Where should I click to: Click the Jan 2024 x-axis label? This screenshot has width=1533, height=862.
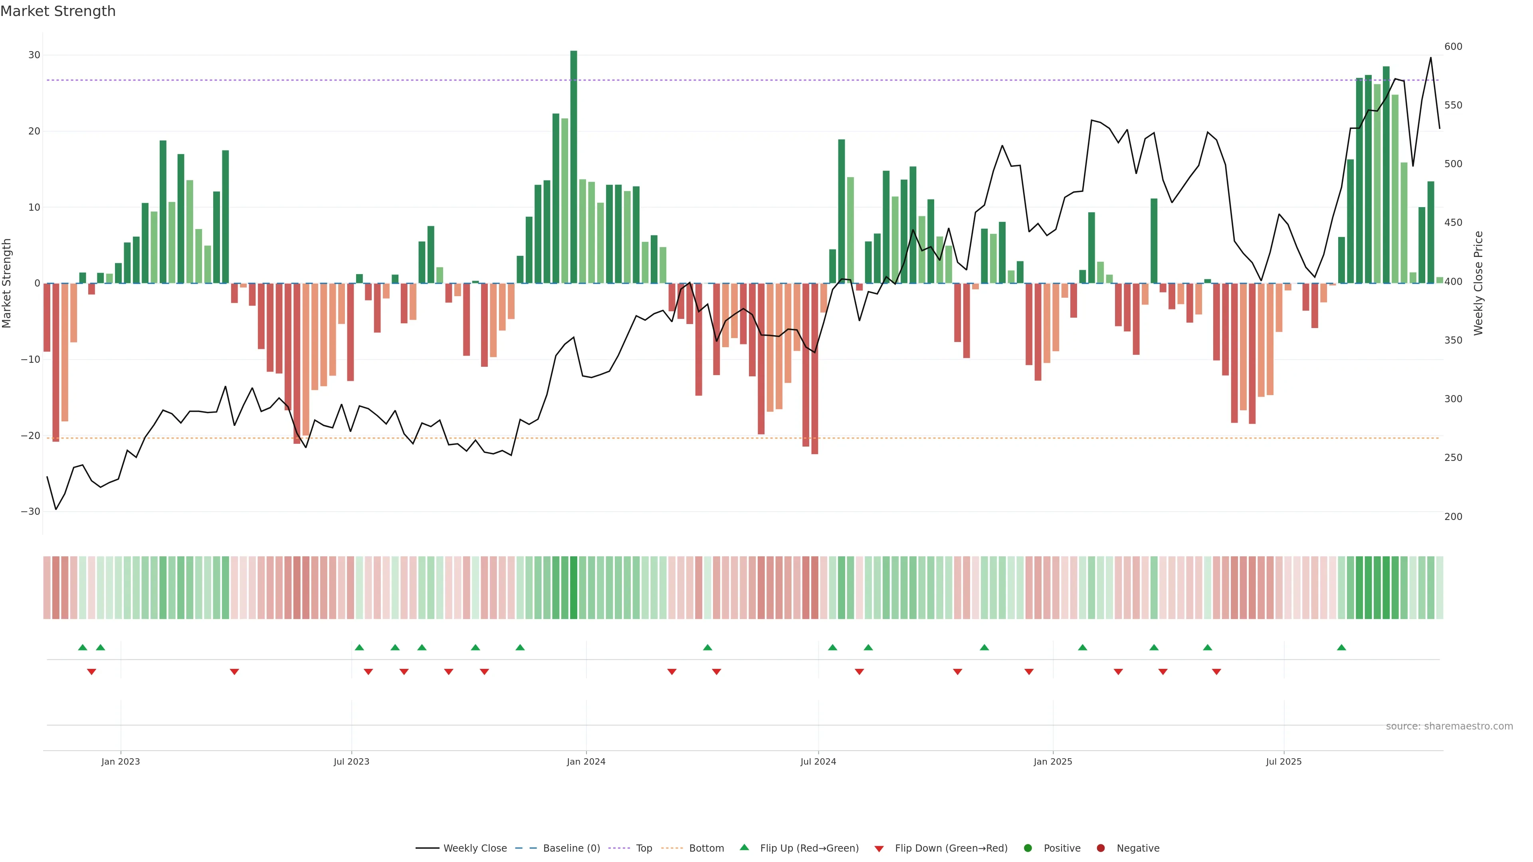pos(586,762)
